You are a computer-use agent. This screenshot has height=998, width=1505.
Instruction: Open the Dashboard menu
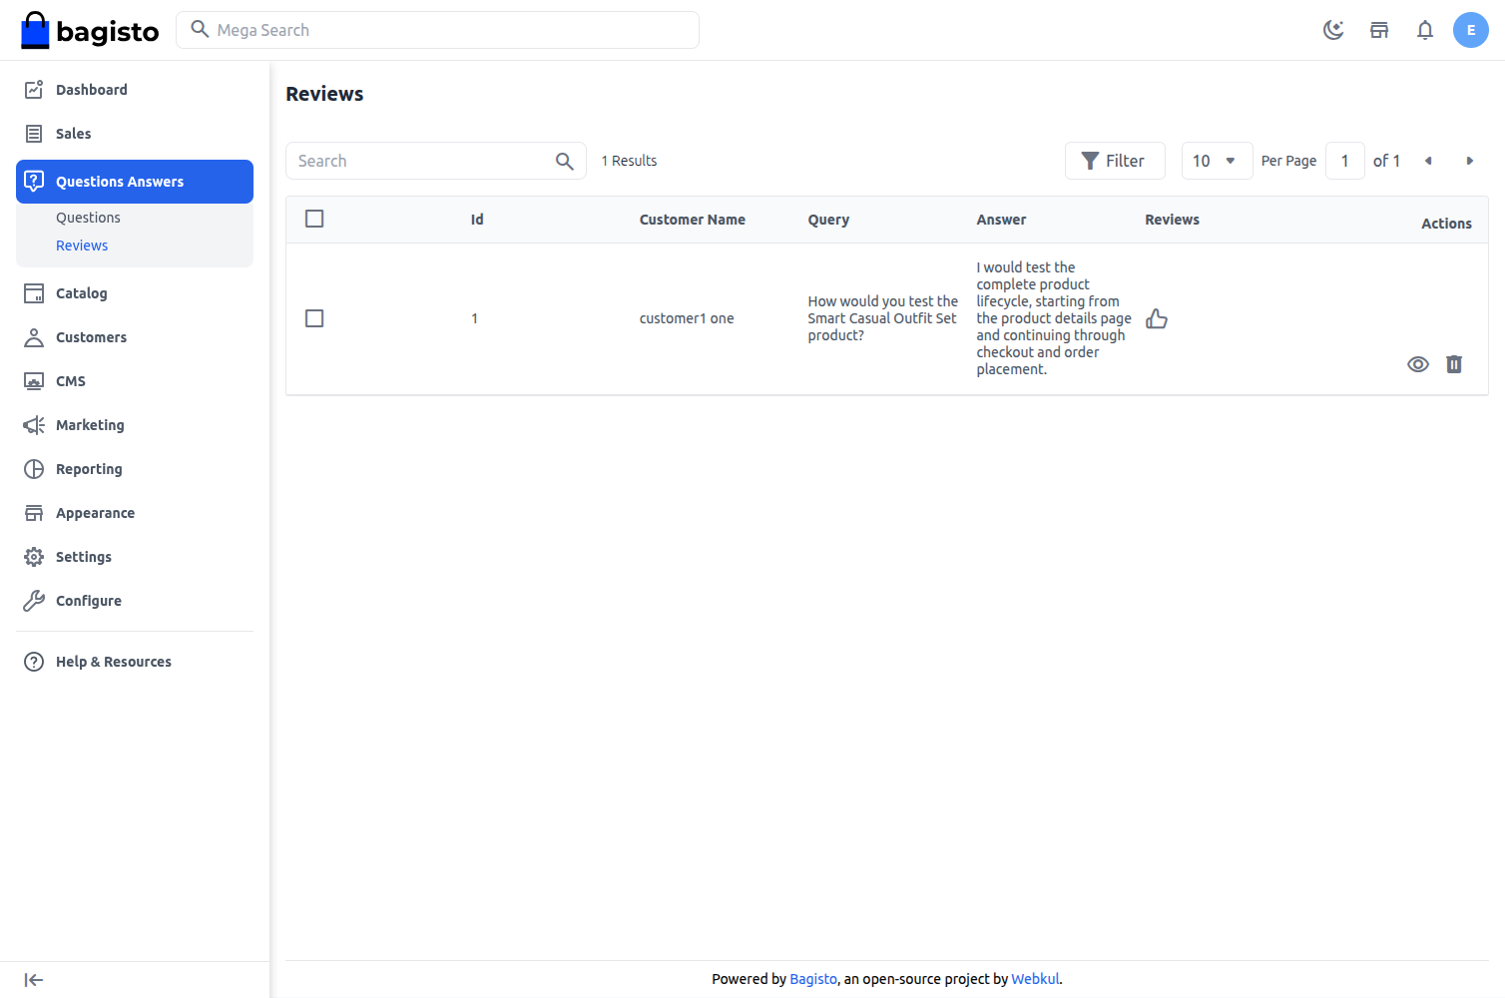click(x=135, y=90)
